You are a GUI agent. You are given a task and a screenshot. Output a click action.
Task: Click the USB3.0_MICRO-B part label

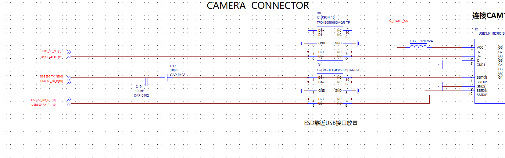(x=492, y=33)
